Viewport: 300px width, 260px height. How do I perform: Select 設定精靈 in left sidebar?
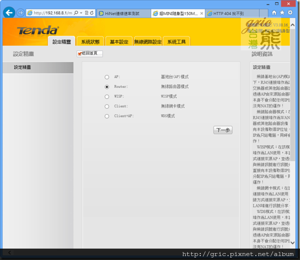38,67
